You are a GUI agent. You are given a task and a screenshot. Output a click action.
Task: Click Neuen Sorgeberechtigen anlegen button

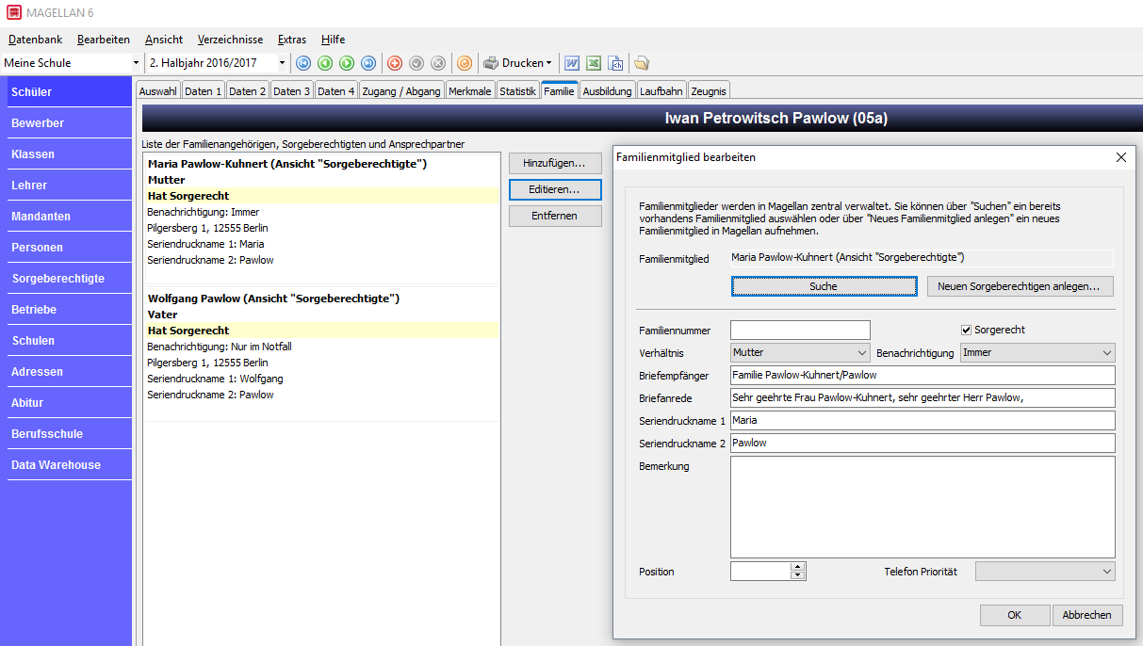(1021, 286)
